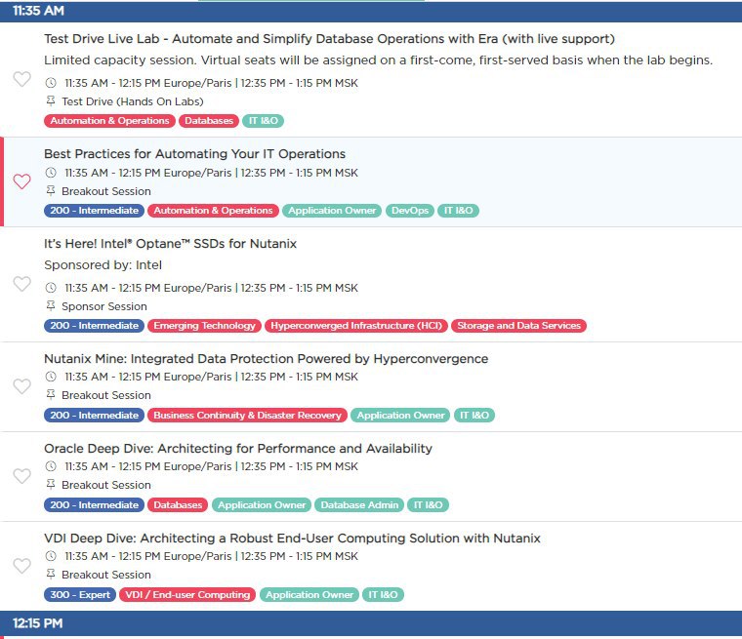The width and height of the screenshot is (742, 639).
Task: Click pin icon beside Best Practices Breakout Session
Action: point(51,190)
